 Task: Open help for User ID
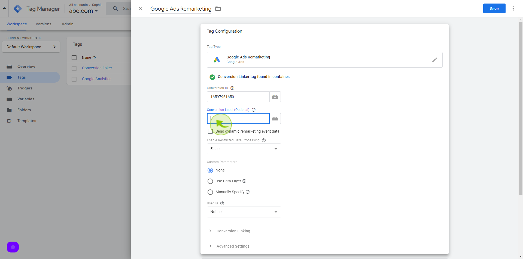tap(222, 203)
